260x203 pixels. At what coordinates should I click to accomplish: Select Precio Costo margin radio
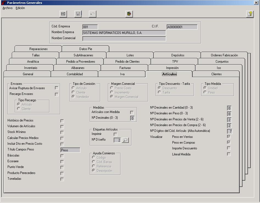[x=112, y=88]
